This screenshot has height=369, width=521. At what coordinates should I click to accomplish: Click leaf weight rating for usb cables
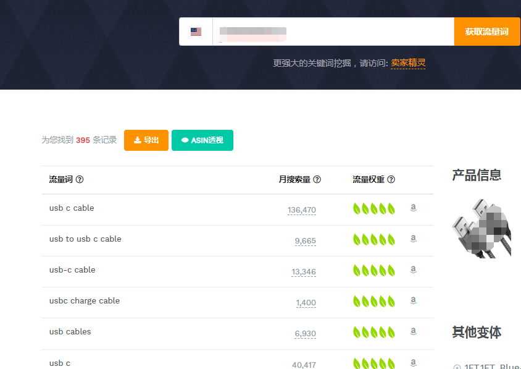point(373,333)
